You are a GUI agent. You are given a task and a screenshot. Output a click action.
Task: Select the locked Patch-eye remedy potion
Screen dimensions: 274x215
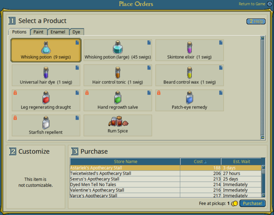[189, 100]
